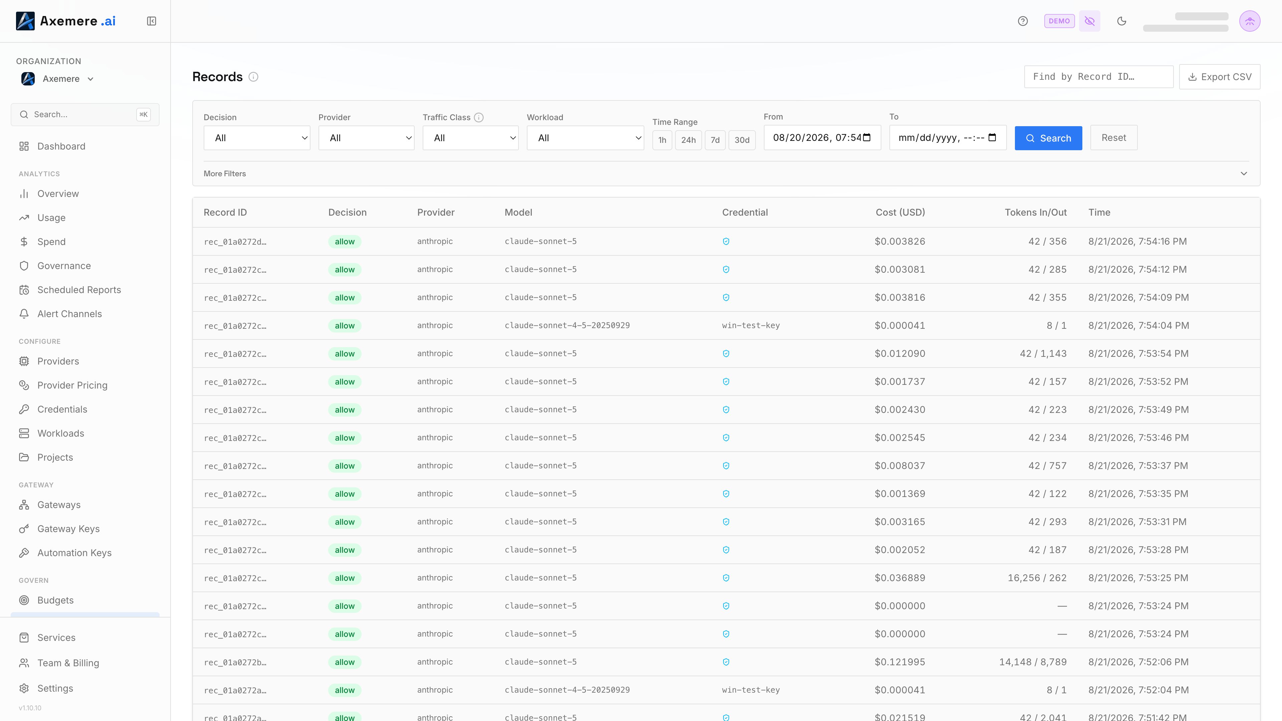This screenshot has height=721, width=1282.
Task: Click the Axemere .ai logo
Action: pyautogui.click(x=66, y=21)
